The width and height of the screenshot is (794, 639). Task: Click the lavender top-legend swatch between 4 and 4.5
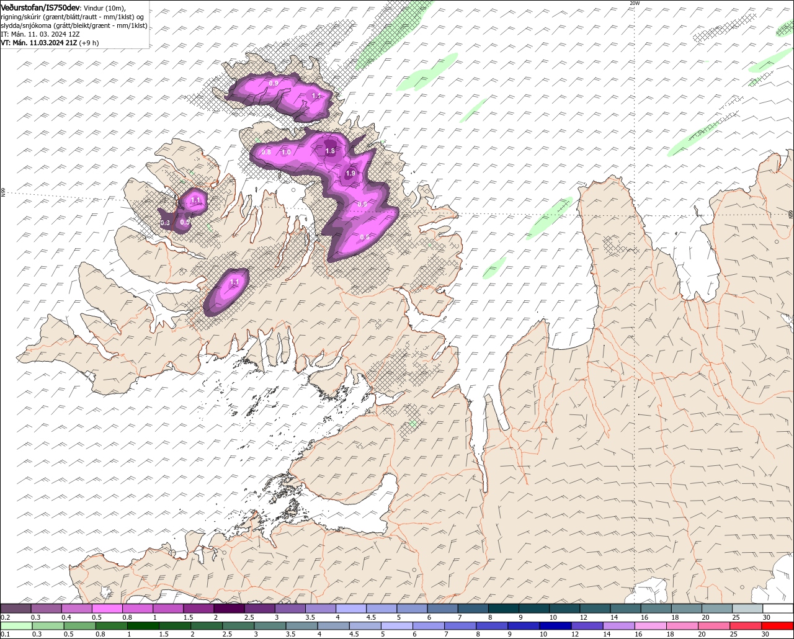tap(351, 609)
